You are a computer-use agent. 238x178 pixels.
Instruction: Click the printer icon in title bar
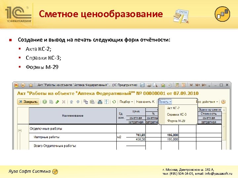pyautogui.click(x=149, y=85)
